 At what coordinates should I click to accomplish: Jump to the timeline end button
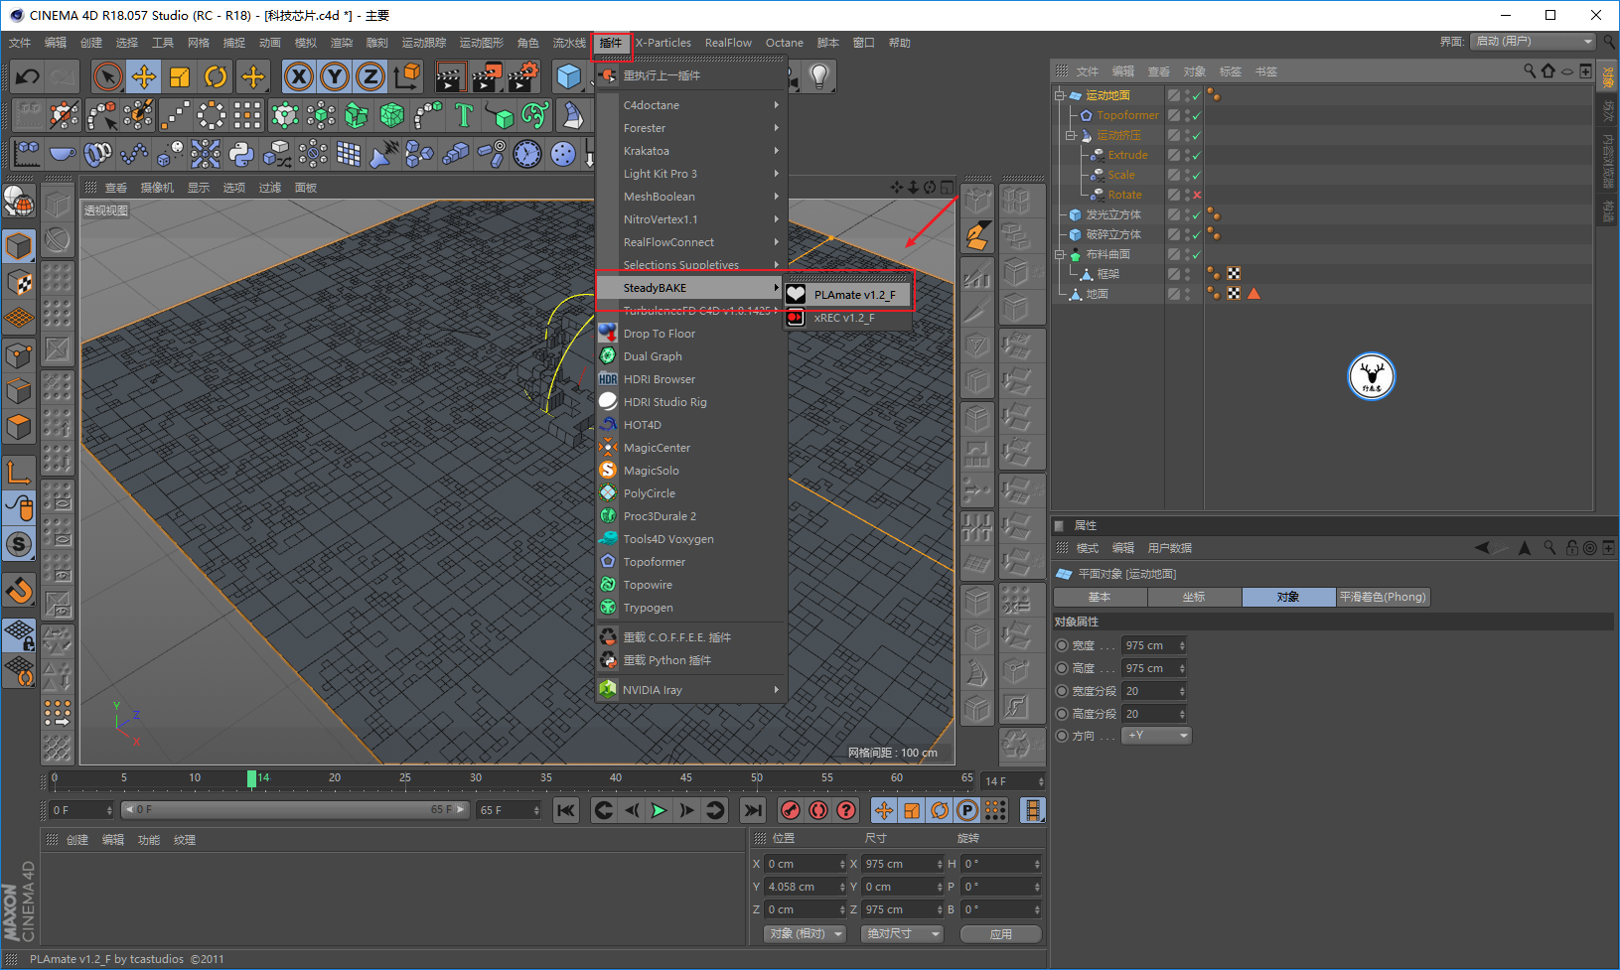coord(754,810)
